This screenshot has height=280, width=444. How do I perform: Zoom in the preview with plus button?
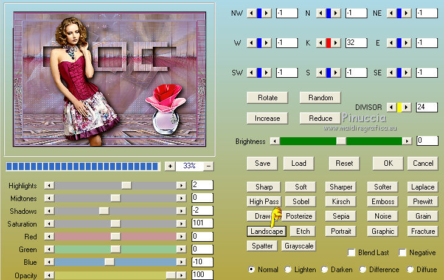170,166
